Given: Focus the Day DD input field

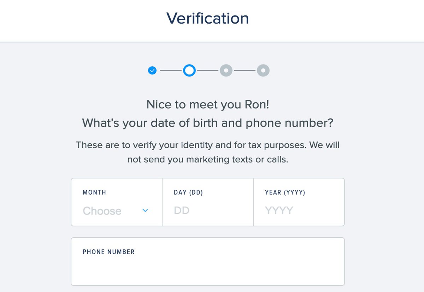Looking at the screenshot, I should click(x=208, y=211).
